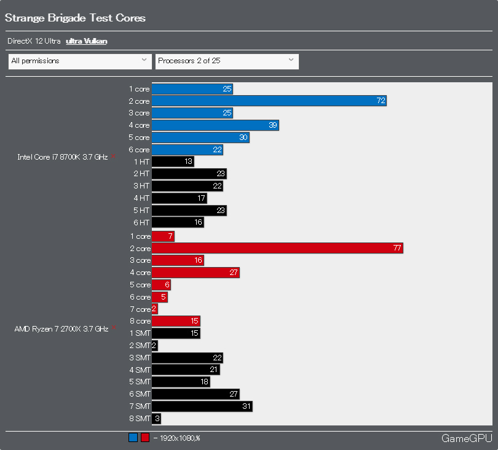Click the 1 core label beside blue bar 25
The width and height of the screenshot is (498, 450).
[x=139, y=89]
